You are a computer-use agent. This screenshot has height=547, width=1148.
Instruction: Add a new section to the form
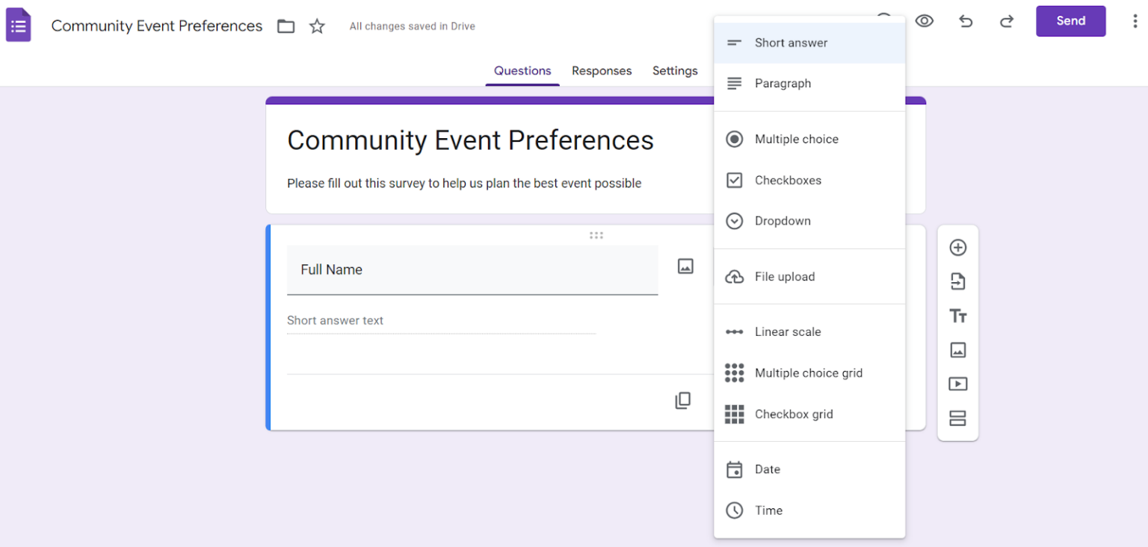957,418
